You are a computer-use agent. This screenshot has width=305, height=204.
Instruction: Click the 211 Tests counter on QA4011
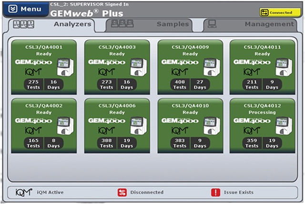point(252,85)
